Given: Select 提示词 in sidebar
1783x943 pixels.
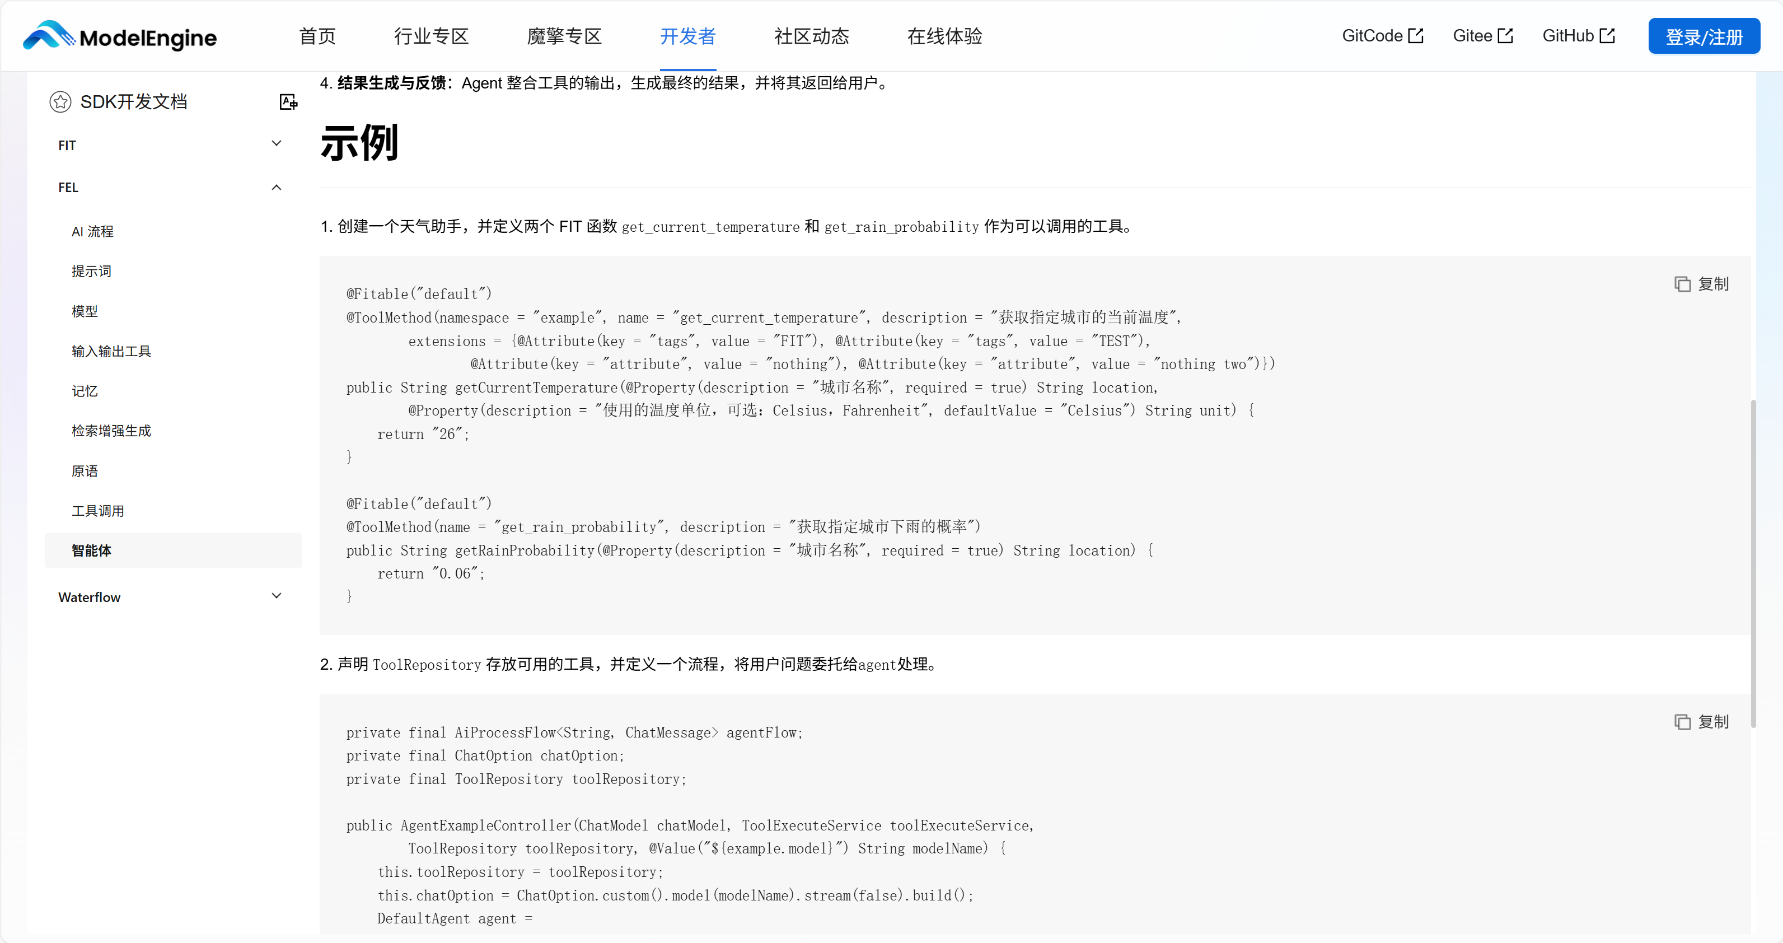Looking at the screenshot, I should (x=91, y=272).
